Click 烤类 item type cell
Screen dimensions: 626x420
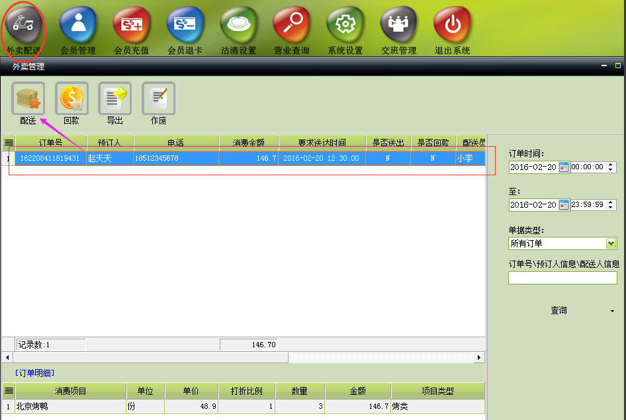tap(437, 406)
